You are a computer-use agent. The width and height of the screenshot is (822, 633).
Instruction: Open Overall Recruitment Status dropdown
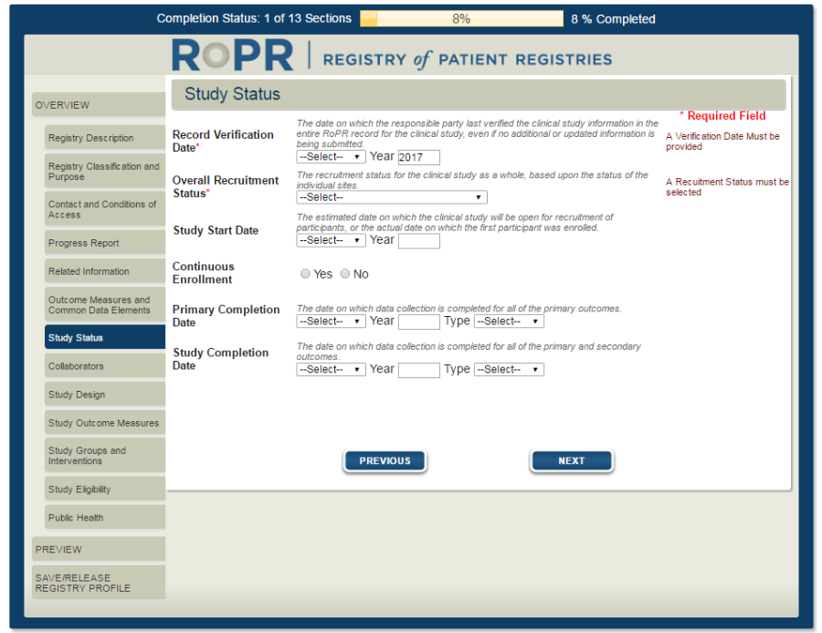(x=392, y=197)
